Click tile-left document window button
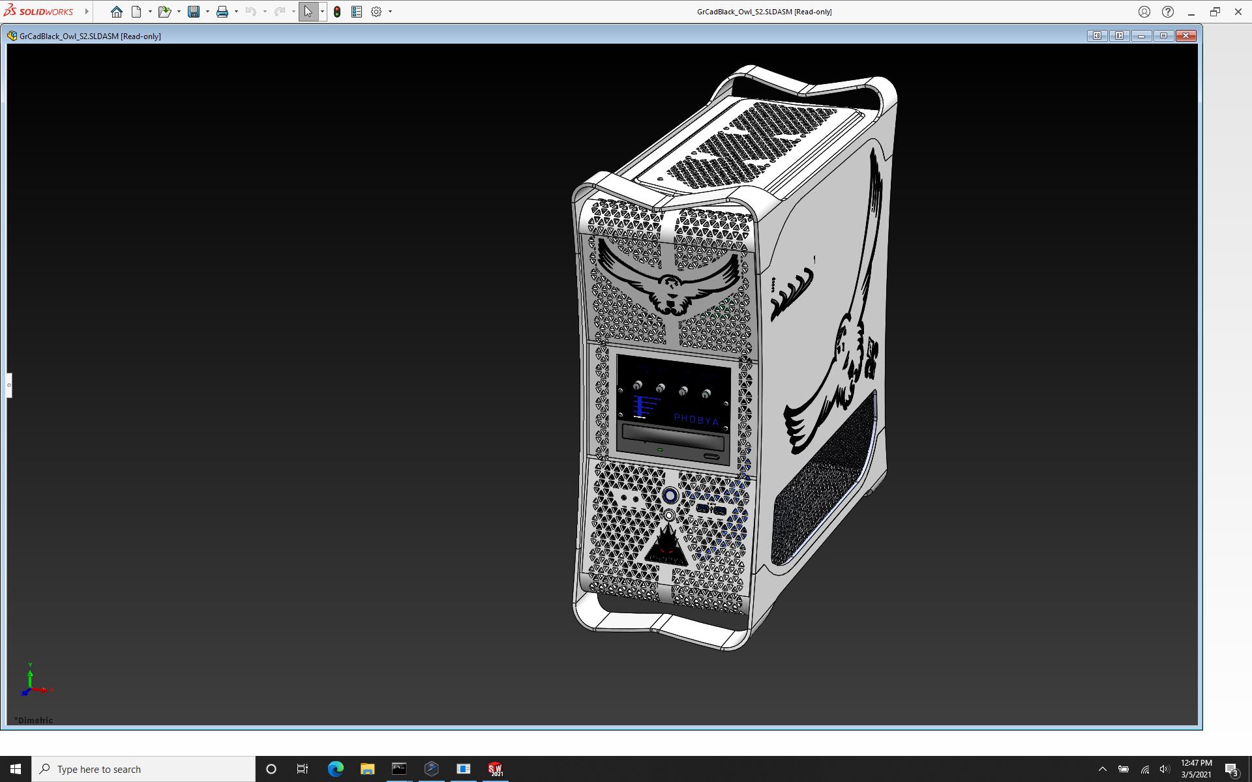 1097,36
